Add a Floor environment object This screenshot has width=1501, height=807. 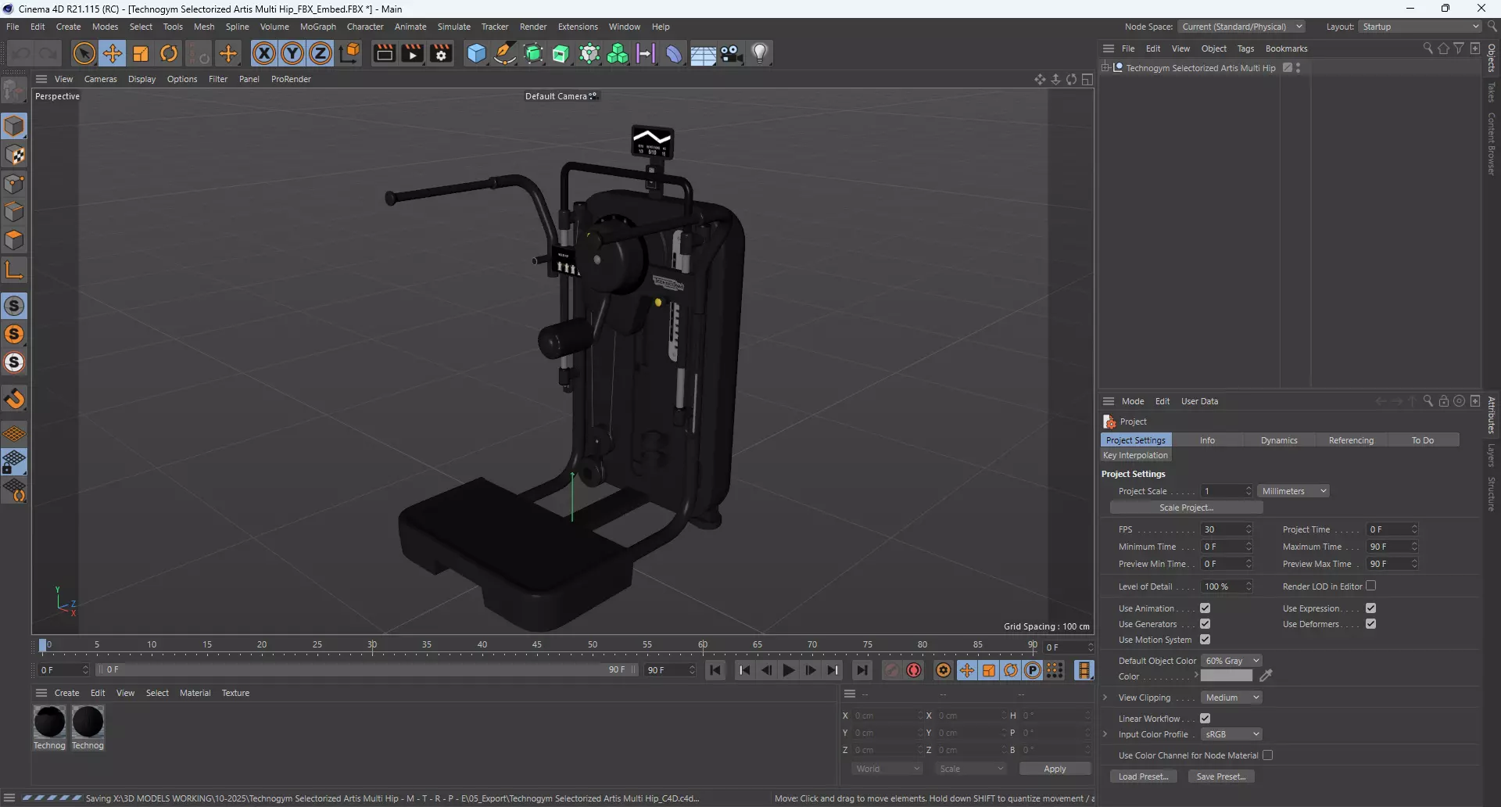[703, 53]
